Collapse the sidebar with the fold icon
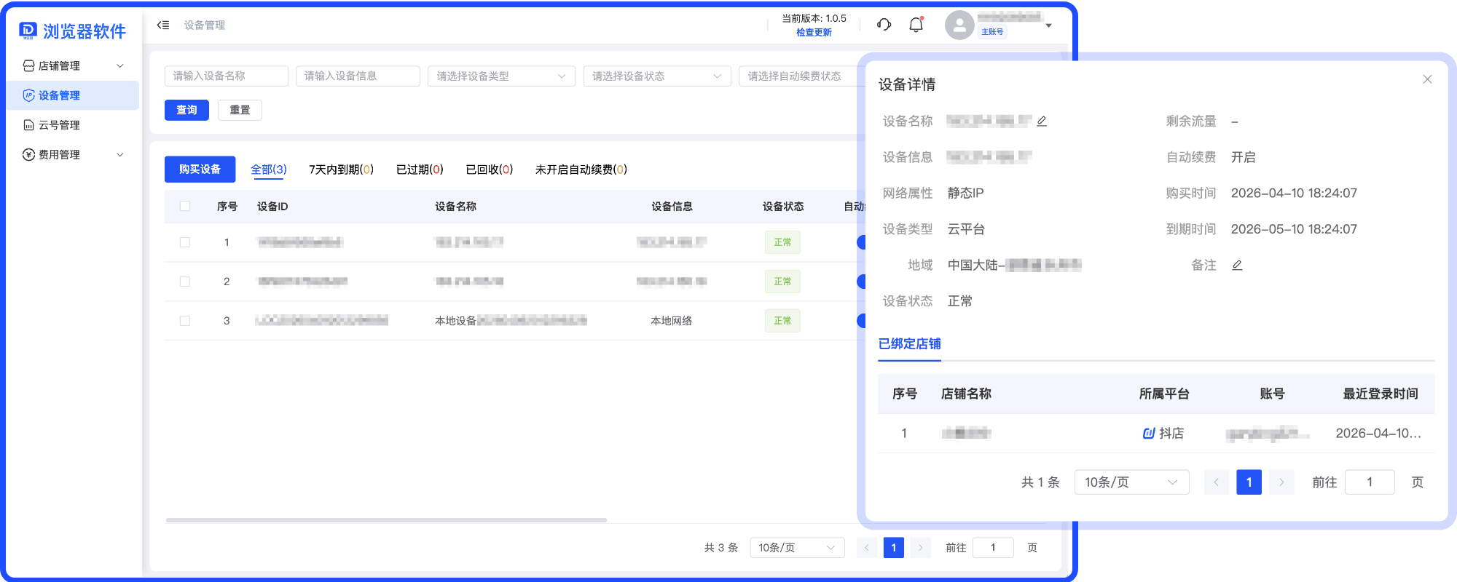The height and width of the screenshot is (582, 1457). (x=163, y=25)
